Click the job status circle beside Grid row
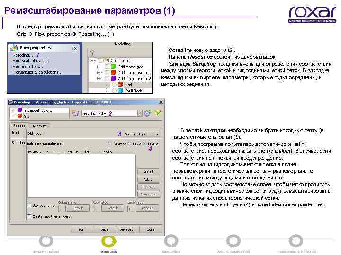 click(114, 85)
